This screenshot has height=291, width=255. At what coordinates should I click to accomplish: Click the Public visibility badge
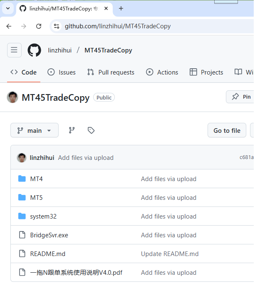104,97
